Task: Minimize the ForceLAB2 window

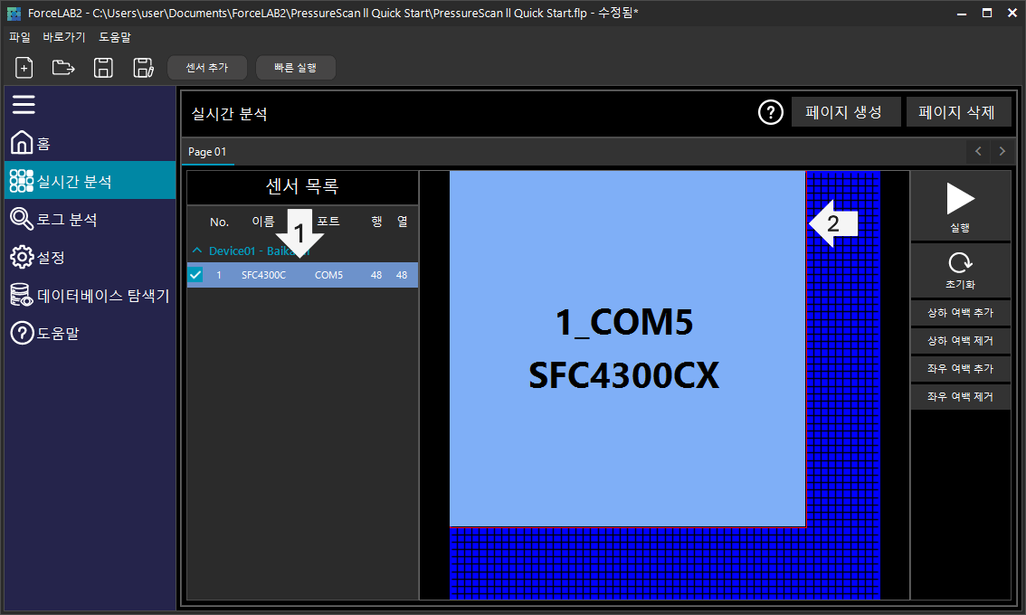Action: click(961, 13)
